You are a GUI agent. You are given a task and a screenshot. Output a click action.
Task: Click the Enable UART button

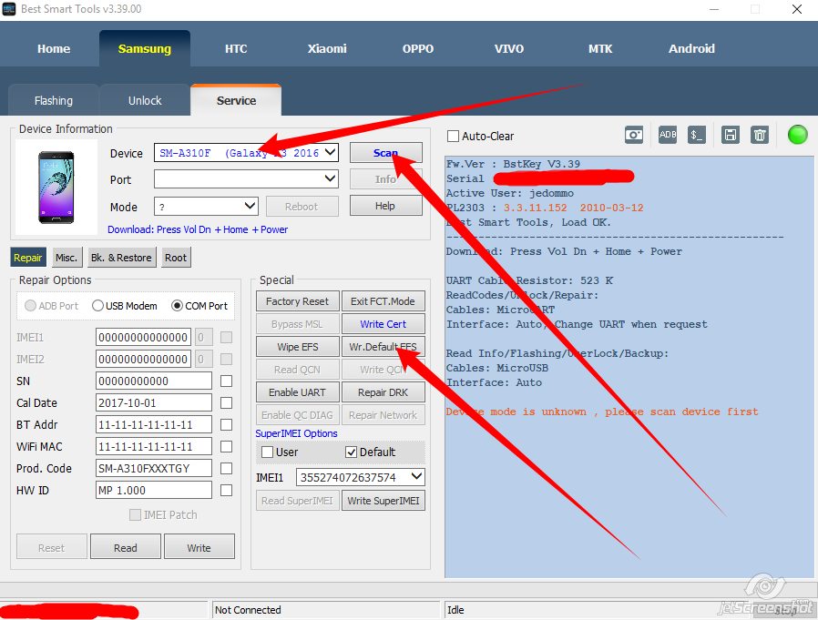click(x=297, y=392)
